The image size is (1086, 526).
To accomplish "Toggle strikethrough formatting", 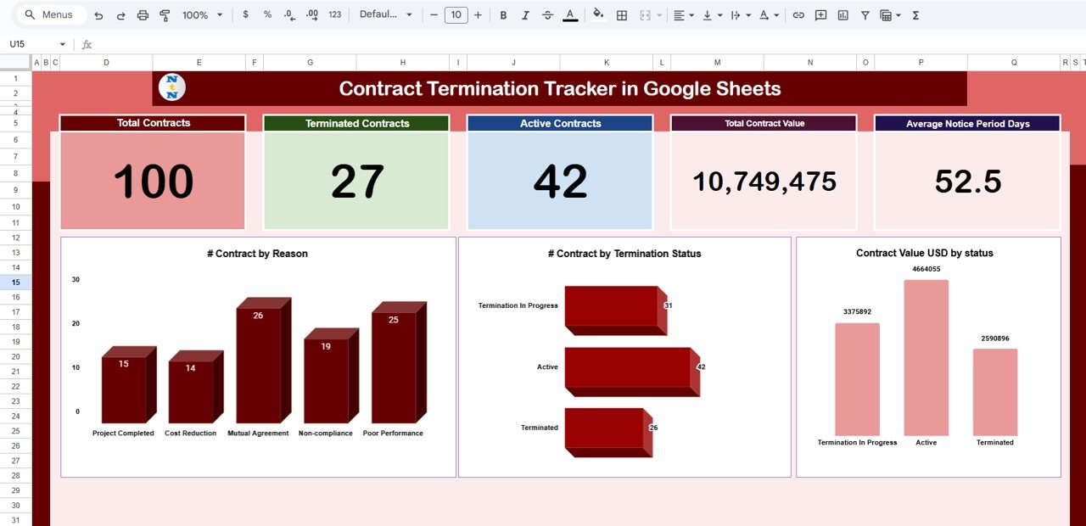I will tap(547, 14).
